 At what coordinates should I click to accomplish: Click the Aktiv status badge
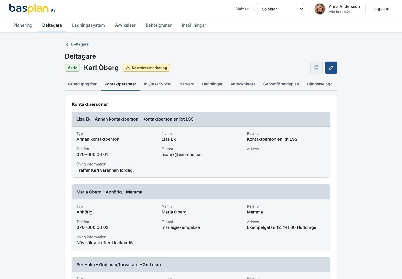pyautogui.click(x=72, y=68)
